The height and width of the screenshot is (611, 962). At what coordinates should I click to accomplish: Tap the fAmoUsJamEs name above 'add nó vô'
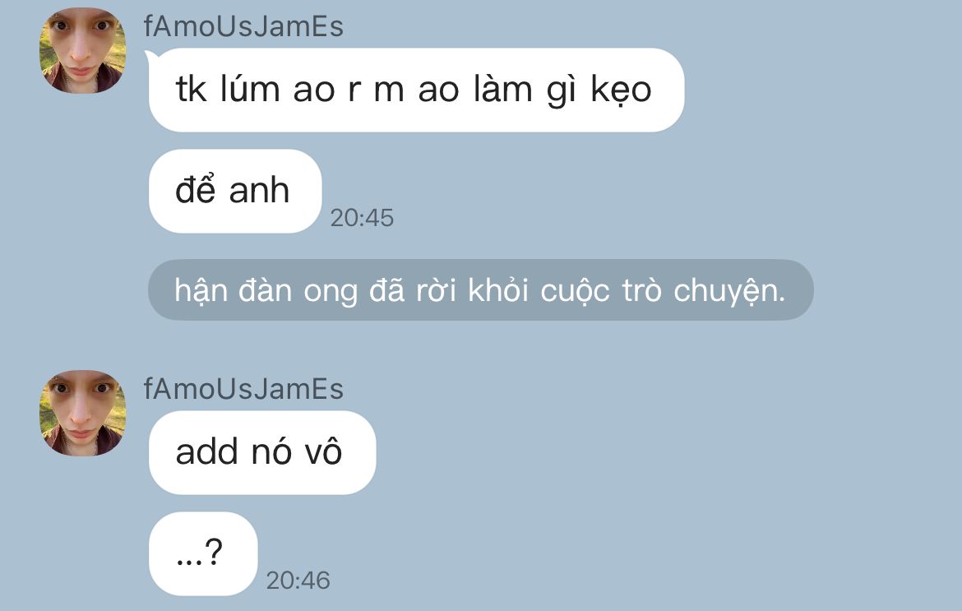(243, 389)
